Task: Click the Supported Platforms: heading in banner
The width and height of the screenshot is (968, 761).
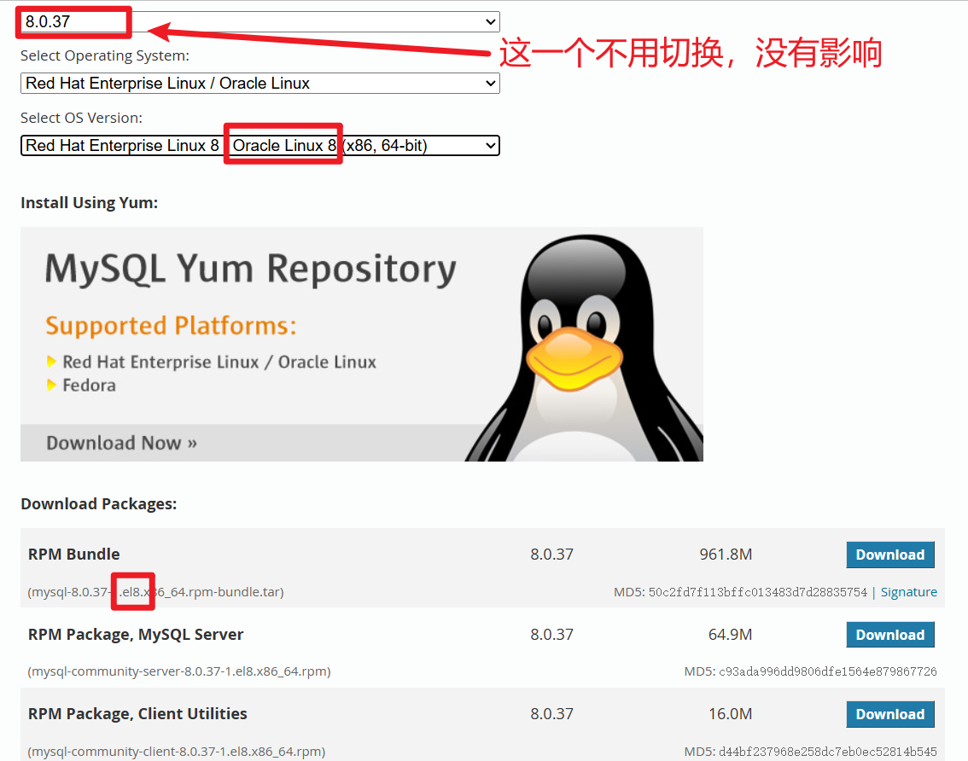Action: [171, 326]
